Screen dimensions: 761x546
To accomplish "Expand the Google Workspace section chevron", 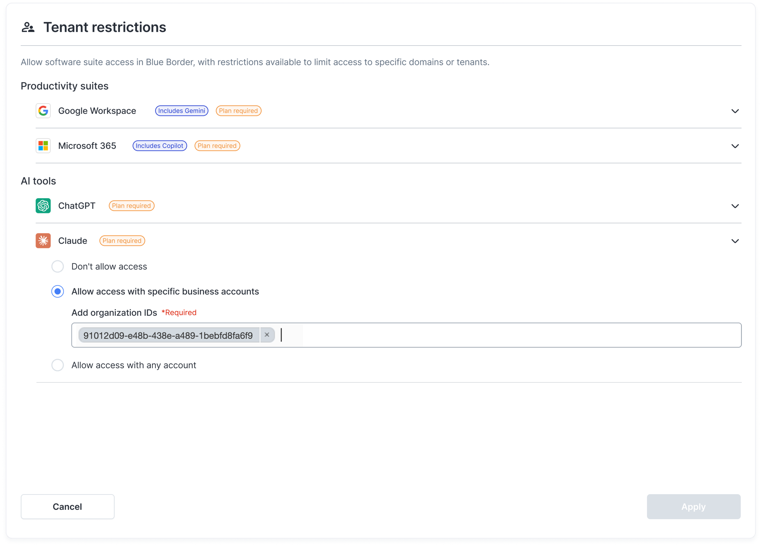I will tap(735, 111).
